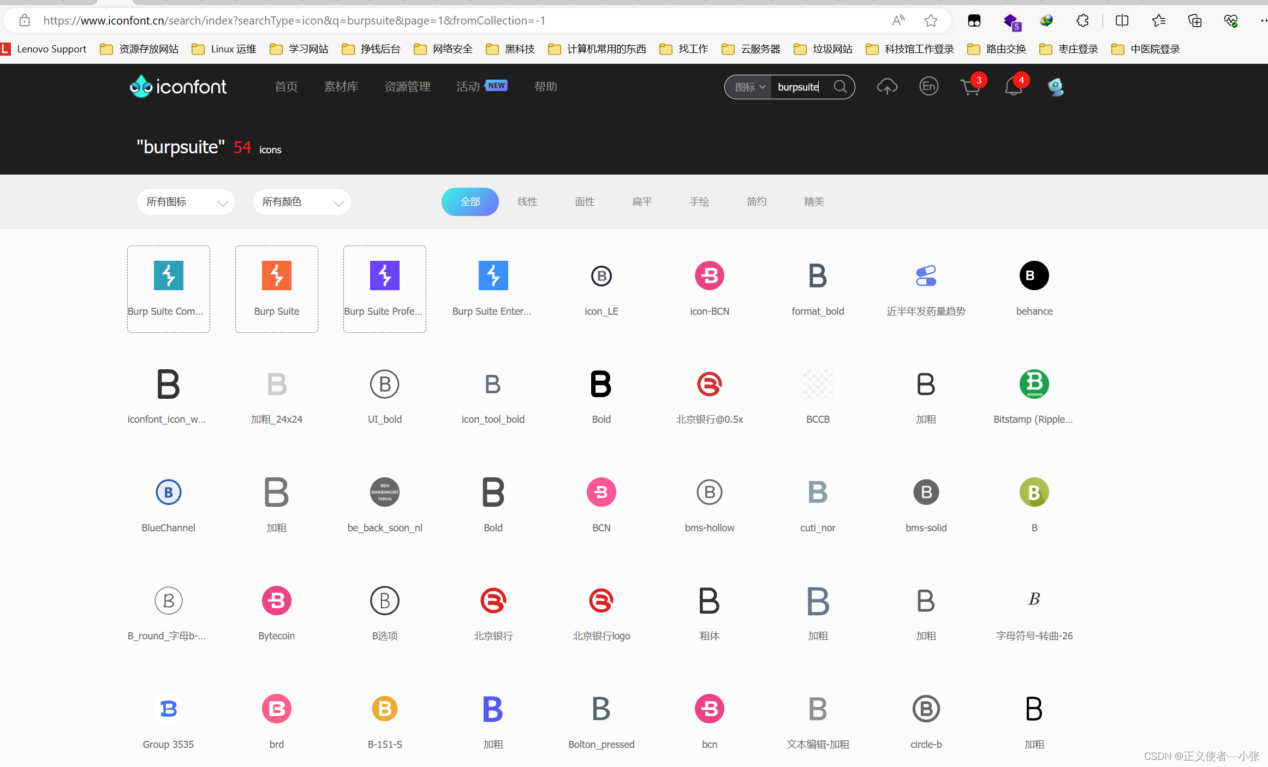Viewport: 1268px width, 767px height.
Task: Open the 近半年发药量趋势 icon
Action: pyautogui.click(x=926, y=275)
